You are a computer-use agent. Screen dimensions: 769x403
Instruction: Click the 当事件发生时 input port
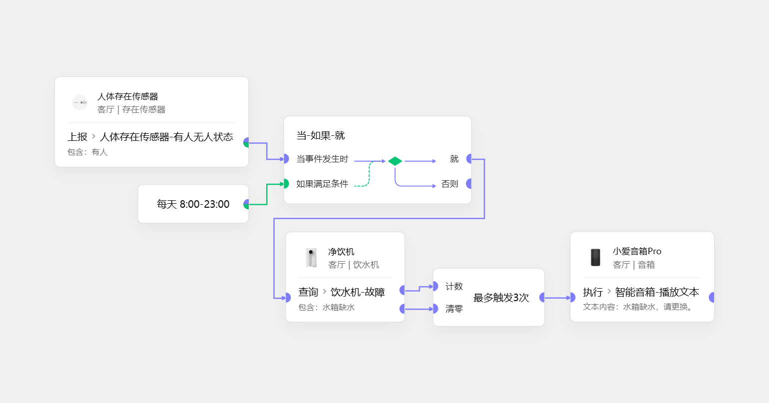[286, 159]
